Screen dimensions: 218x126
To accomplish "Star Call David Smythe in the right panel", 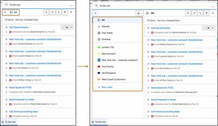I will [x=148, y=28].
